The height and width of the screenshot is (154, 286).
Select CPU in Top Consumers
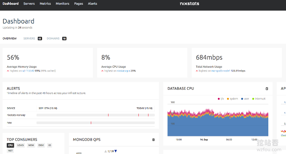click(x=11, y=145)
